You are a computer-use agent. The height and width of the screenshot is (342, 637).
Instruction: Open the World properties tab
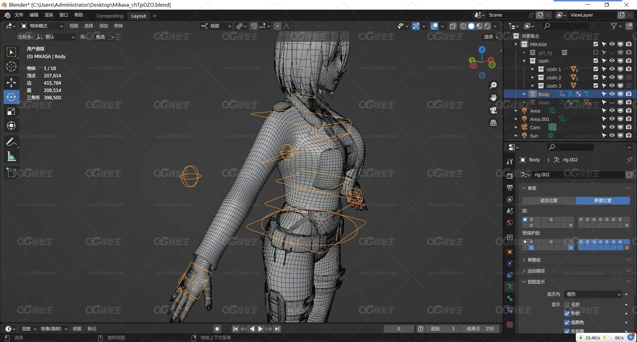[x=510, y=222]
